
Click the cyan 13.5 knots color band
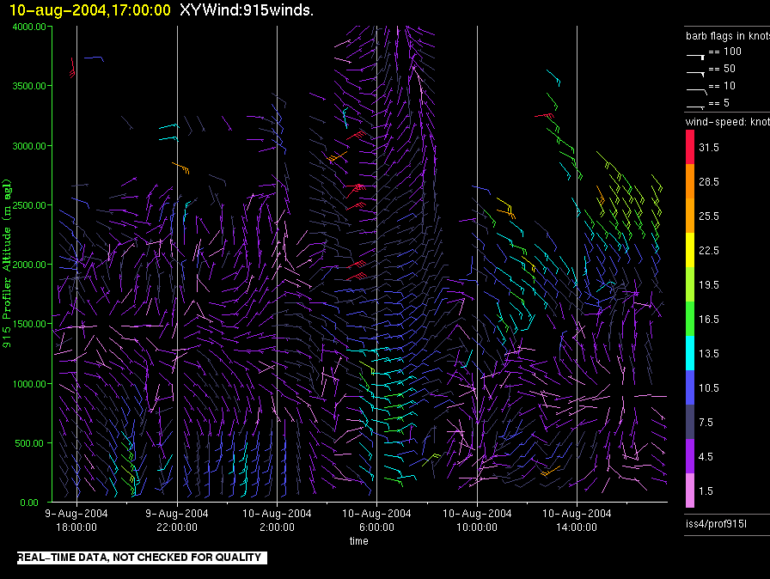tap(690, 352)
